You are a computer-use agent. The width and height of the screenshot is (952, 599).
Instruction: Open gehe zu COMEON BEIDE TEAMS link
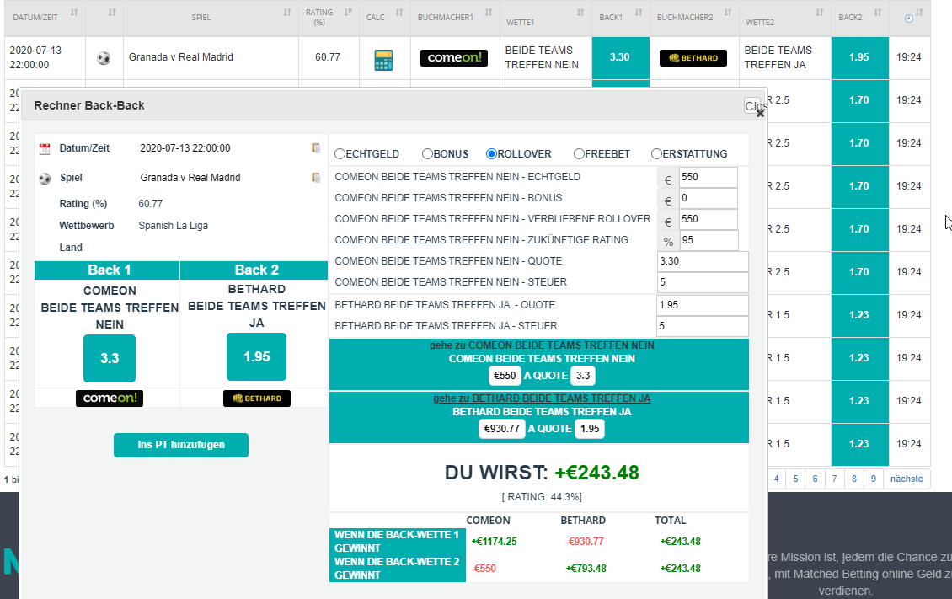coord(542,345)
